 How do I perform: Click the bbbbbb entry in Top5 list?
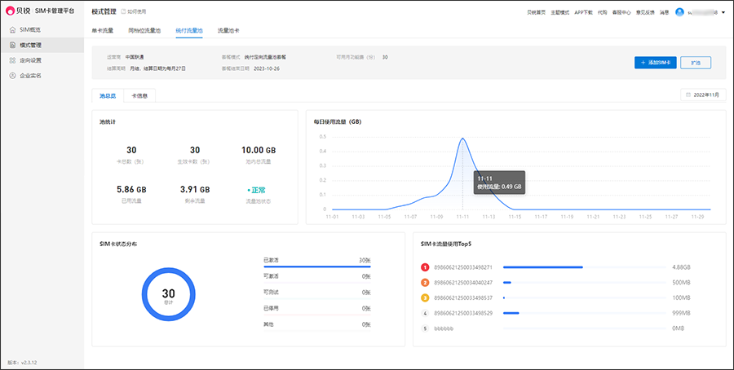point(444,328)
